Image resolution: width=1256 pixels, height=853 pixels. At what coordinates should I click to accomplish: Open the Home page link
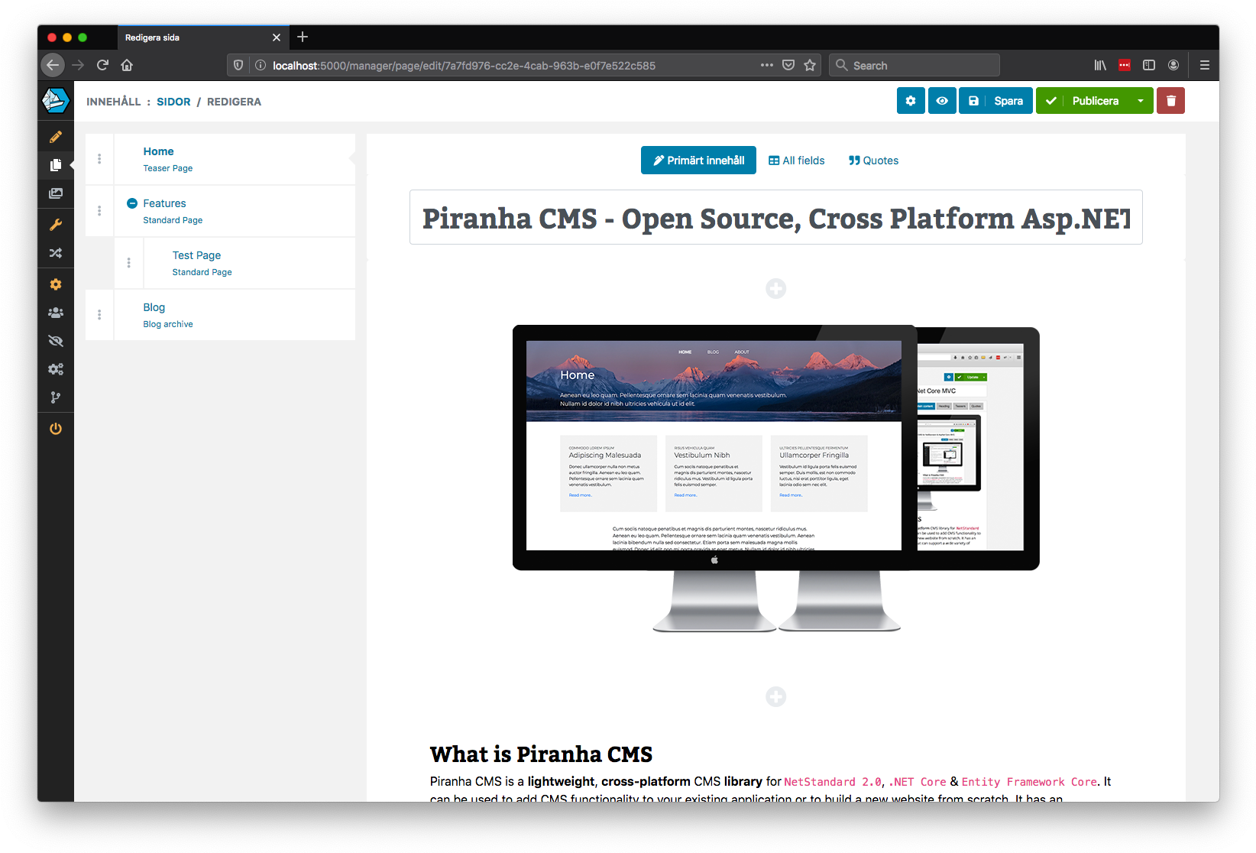coord(158,151)
